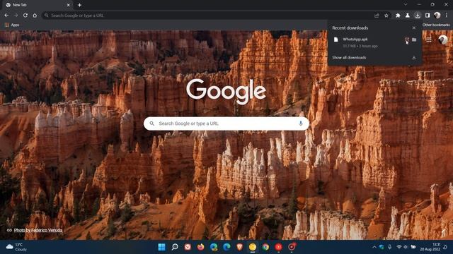Open the Apps bookmarks shortcut
This screenshot has height=254, width=453.
coord(12,25)
